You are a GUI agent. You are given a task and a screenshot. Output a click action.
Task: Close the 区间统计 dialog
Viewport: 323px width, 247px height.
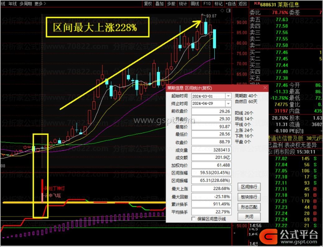click(x=265, y=88)
